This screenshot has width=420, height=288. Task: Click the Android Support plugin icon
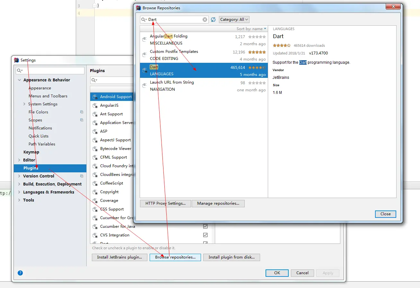click(95, 97)
